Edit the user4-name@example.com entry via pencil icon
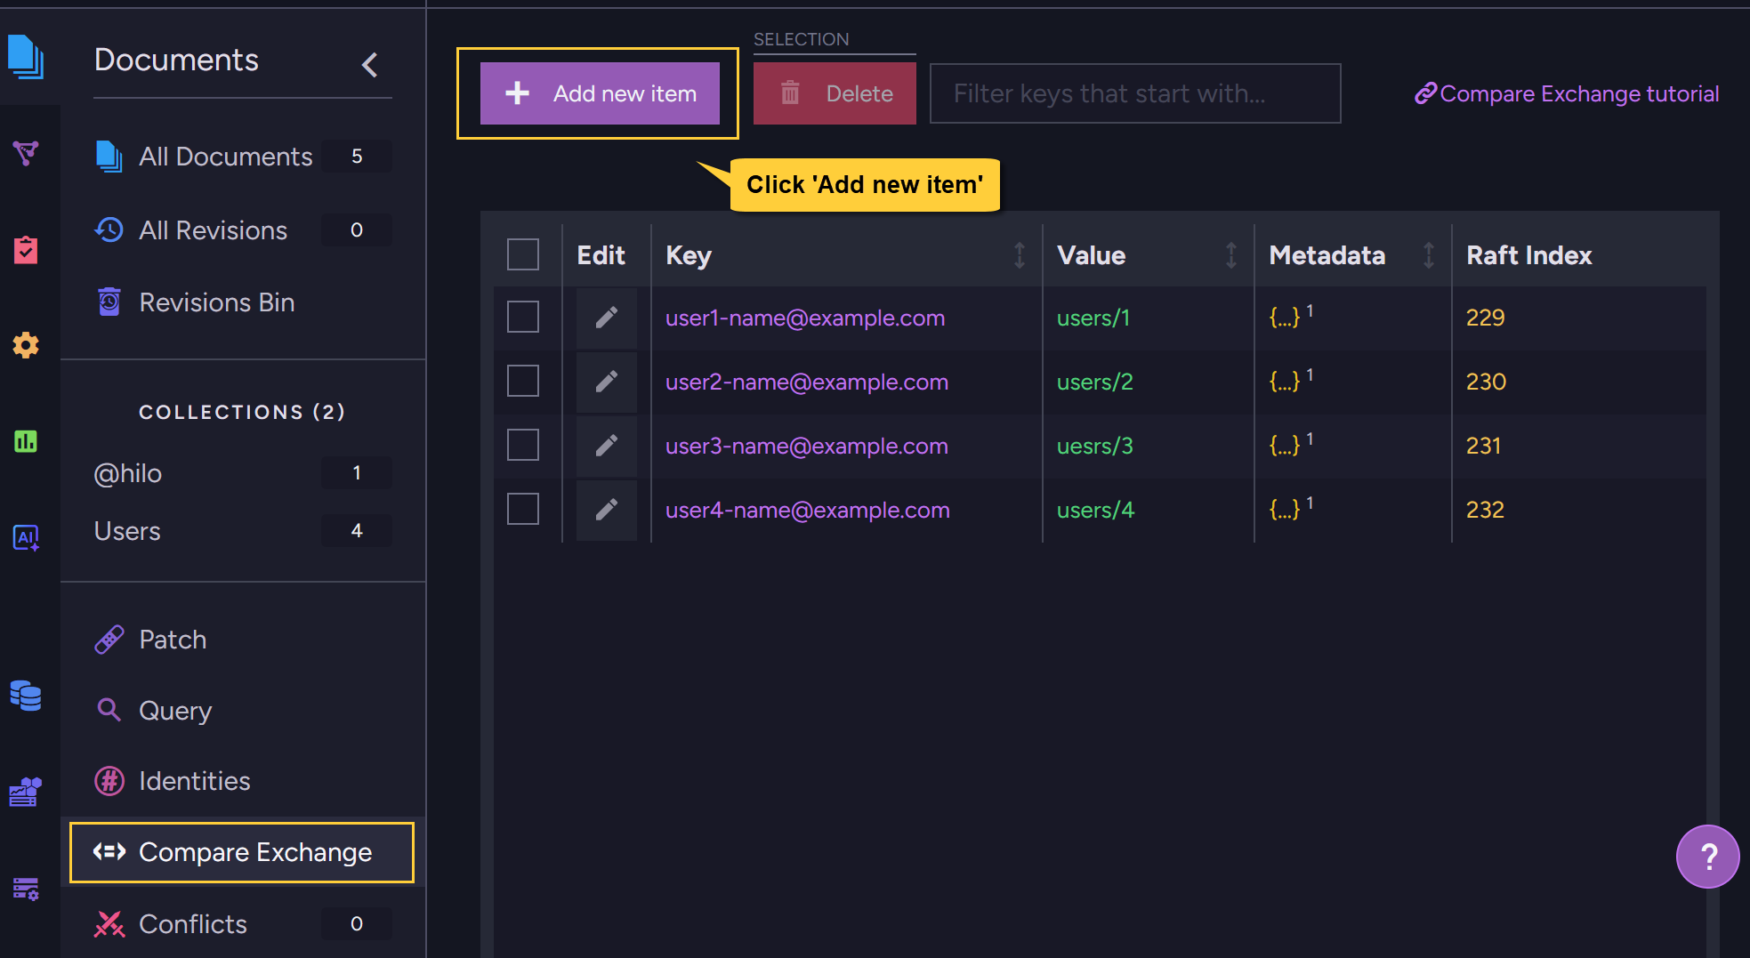Image resolution: width=1750 pixels, height=958 pixels. coord(606,510)
